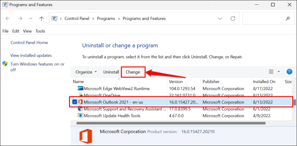Viewport: 297px width, 146px height.
Task: Open the File menu
Action: tap(6, 31)
